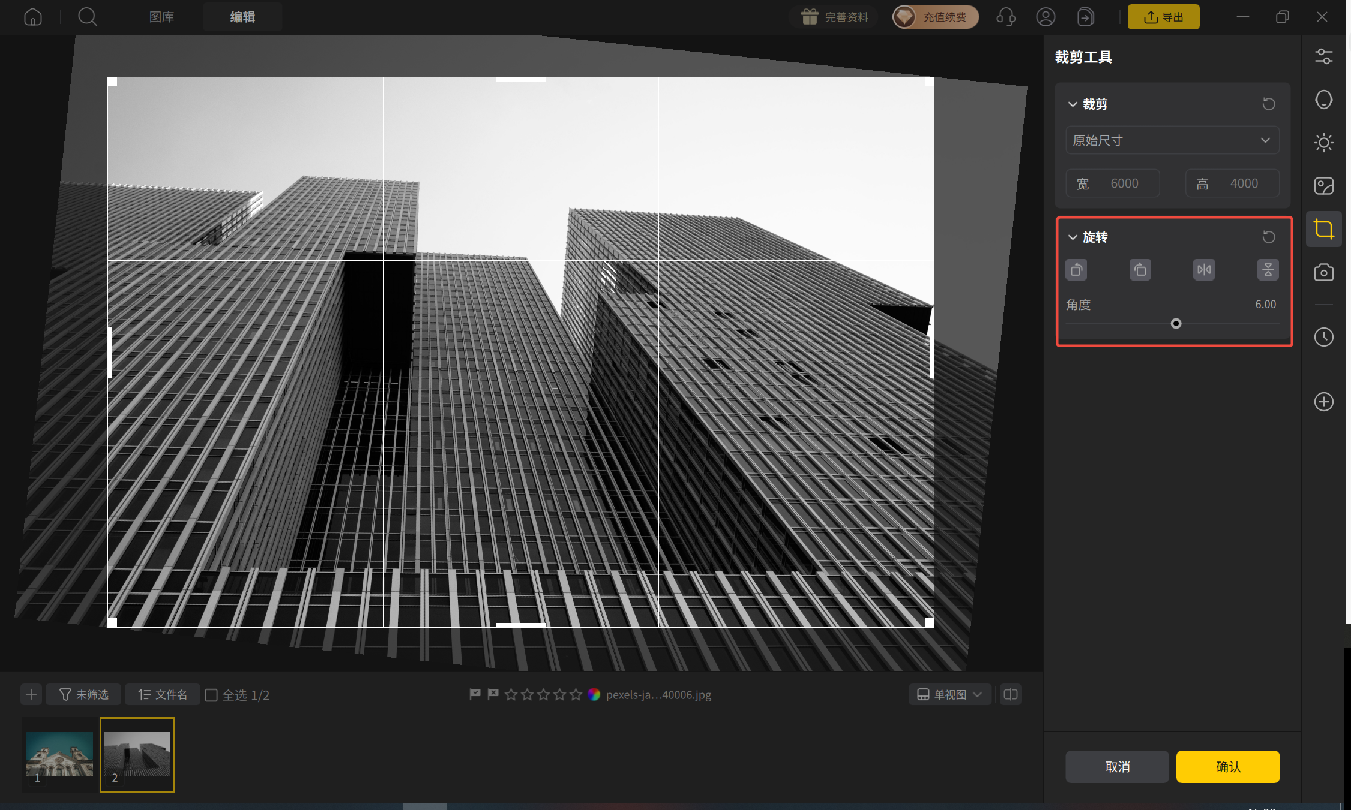Click the 角度 rotation slider handle
Screen dimensions: 1351x810
tap(1176, 324)
